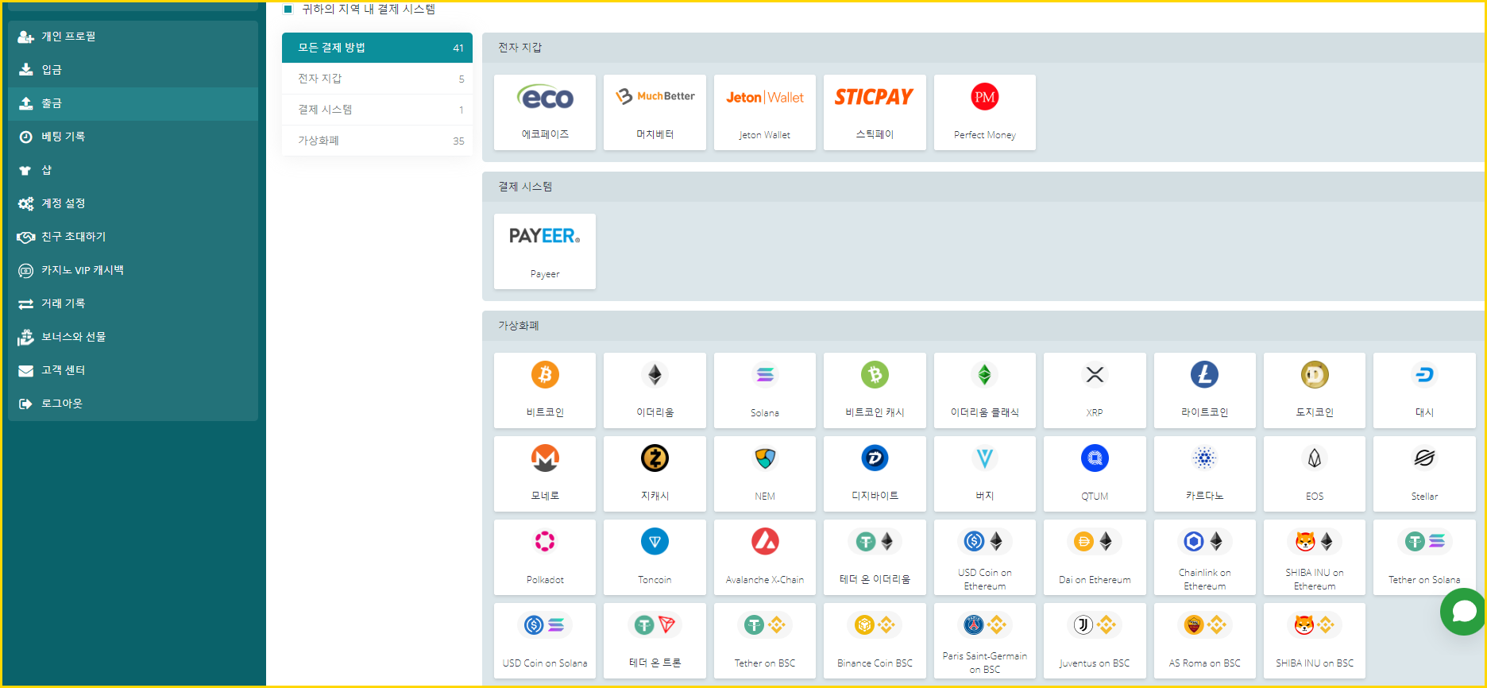The height and width of the screenshot is (688, 1487).
Task: Choose the STICPAY payment card
Action: tap(875, 112)
